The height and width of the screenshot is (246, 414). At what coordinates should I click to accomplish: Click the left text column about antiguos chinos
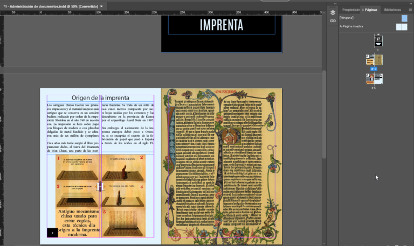(x=73, y=128)
